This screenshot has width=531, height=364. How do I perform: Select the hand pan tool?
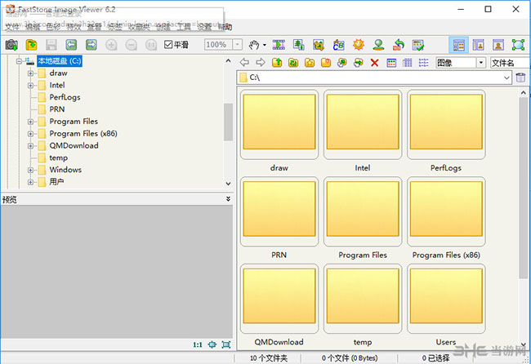[x=254, y=45]
